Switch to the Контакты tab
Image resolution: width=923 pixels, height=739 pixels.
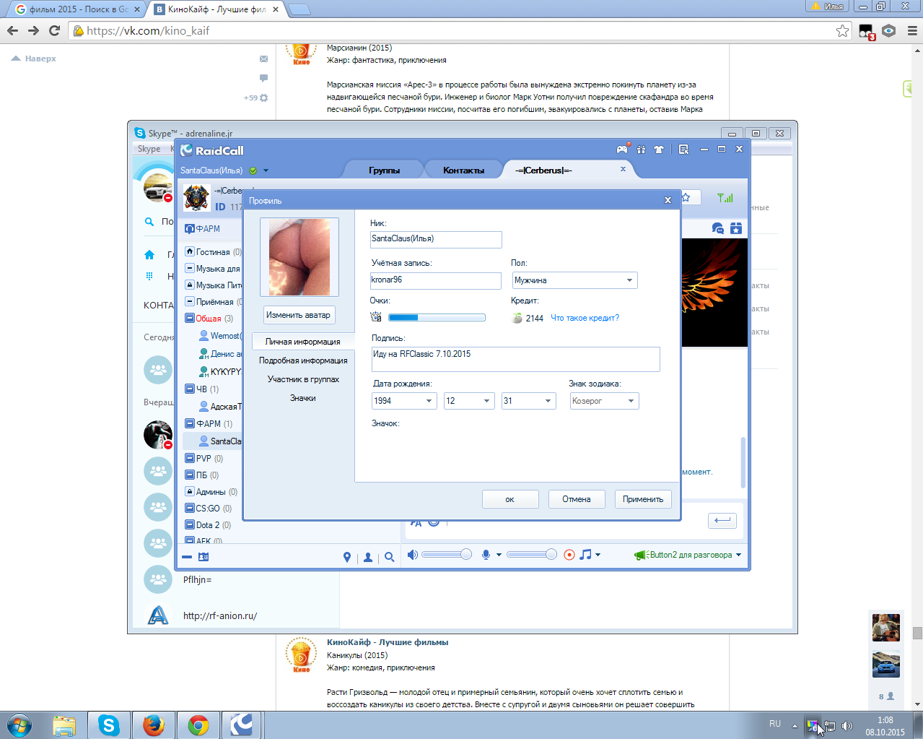[x=463, y=170]
